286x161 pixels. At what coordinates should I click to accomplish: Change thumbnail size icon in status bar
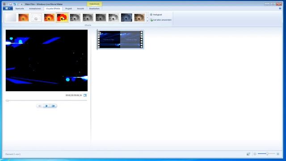click(x=248, y=154)
